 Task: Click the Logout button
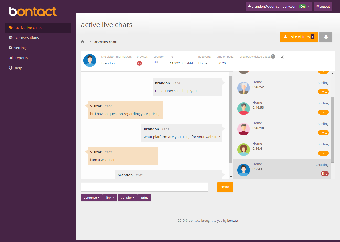[323, 6]
